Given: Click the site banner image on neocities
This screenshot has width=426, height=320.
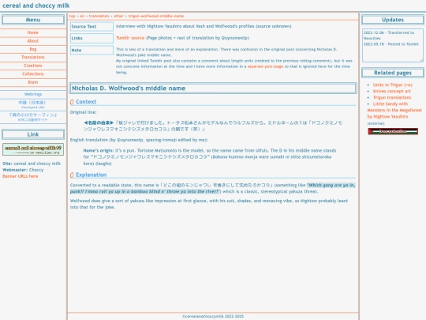Looking at the screenshot, I should point(33,149).
